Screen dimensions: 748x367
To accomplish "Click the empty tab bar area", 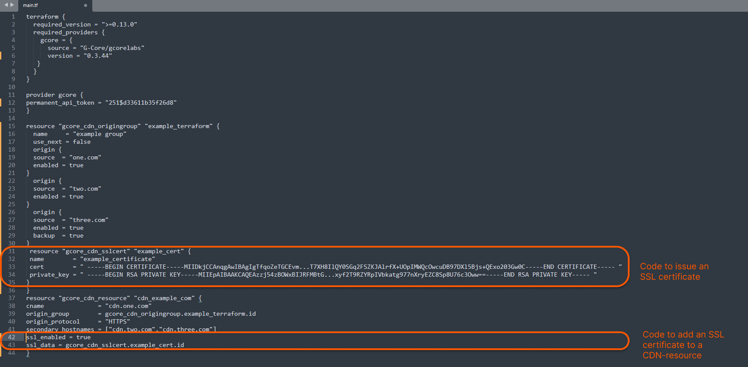I will tap(392, 6).
